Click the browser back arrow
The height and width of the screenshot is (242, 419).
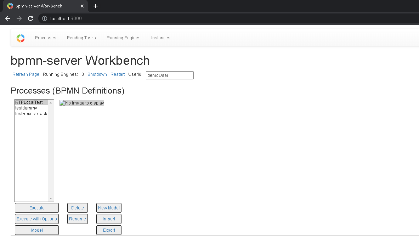[7, 18]
